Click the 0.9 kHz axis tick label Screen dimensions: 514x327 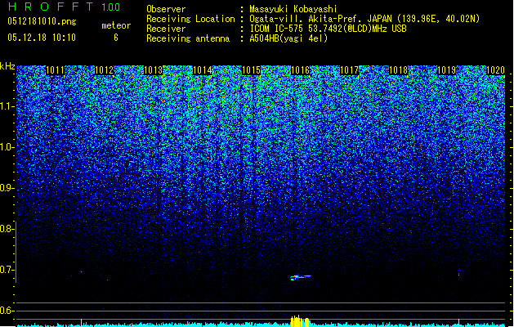click(x=7, y=188)
